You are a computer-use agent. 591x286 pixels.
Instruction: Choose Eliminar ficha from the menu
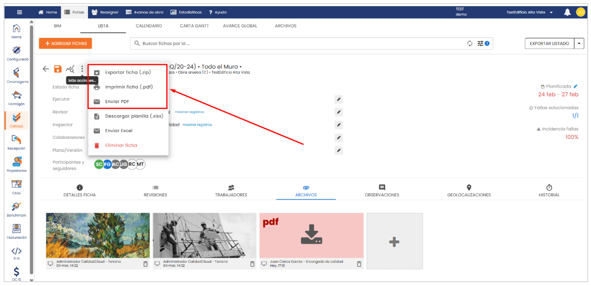(121, 145)
